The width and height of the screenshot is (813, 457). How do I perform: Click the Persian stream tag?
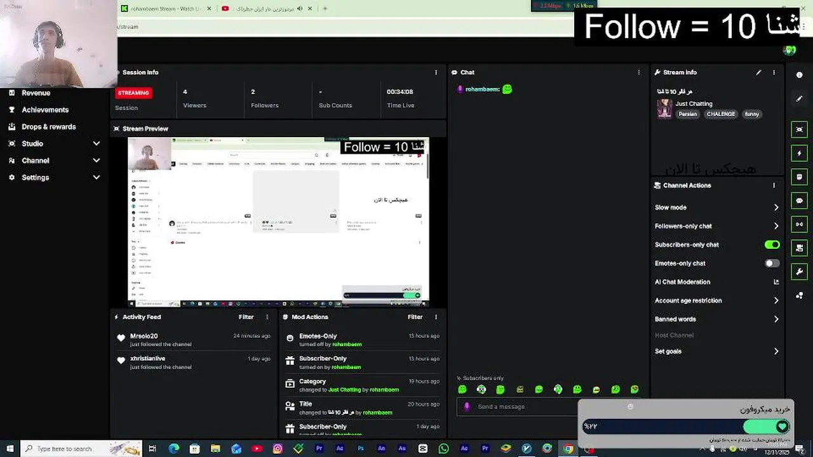687,114
